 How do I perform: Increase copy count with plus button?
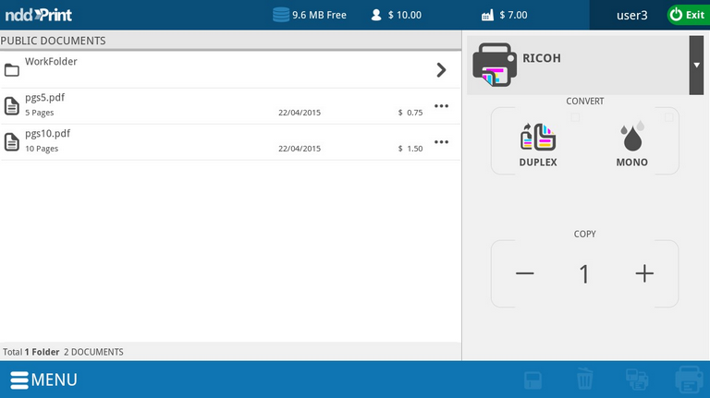644,273
